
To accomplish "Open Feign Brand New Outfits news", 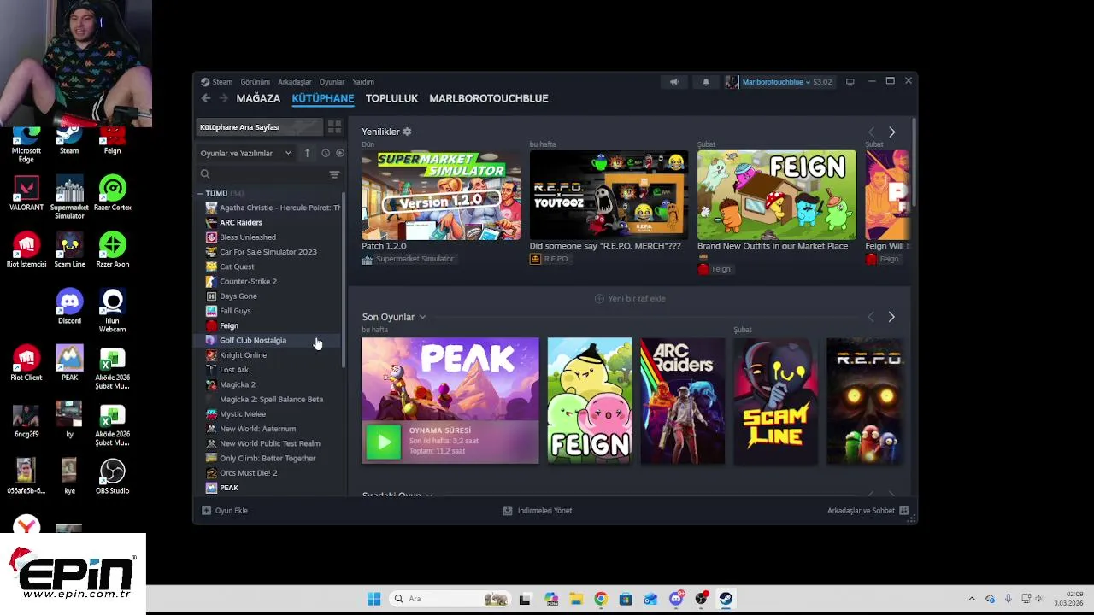I will click(776, 196).
